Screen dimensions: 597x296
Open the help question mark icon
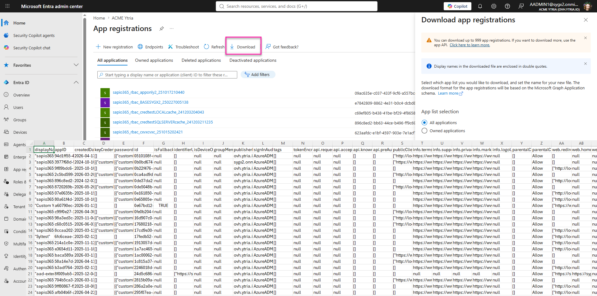coord(507,6)
